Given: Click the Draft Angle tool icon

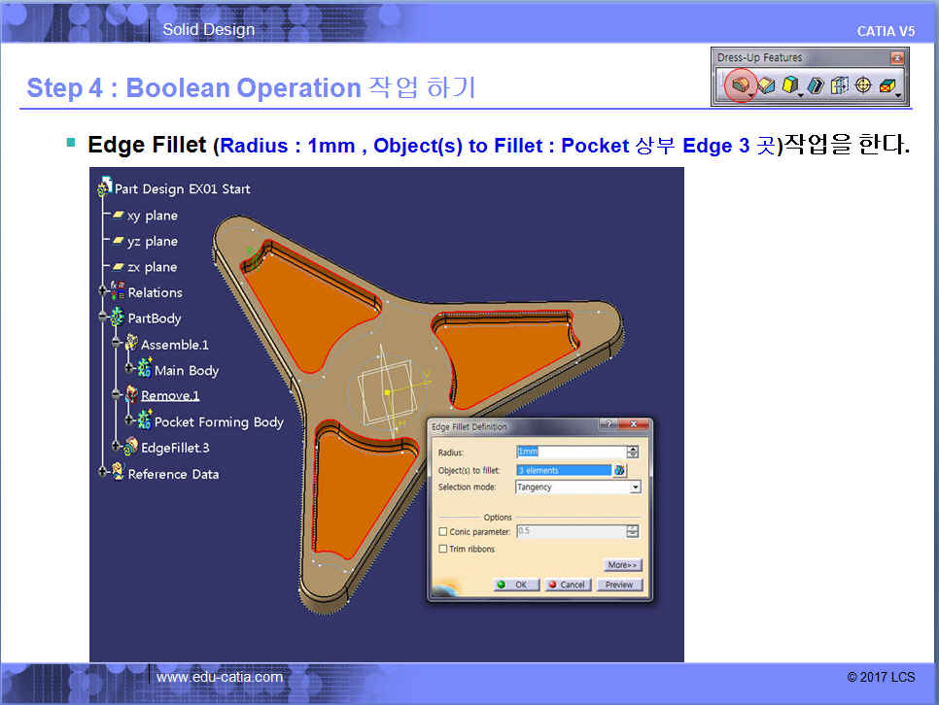Looking at the screenshot, I should 791,86.
